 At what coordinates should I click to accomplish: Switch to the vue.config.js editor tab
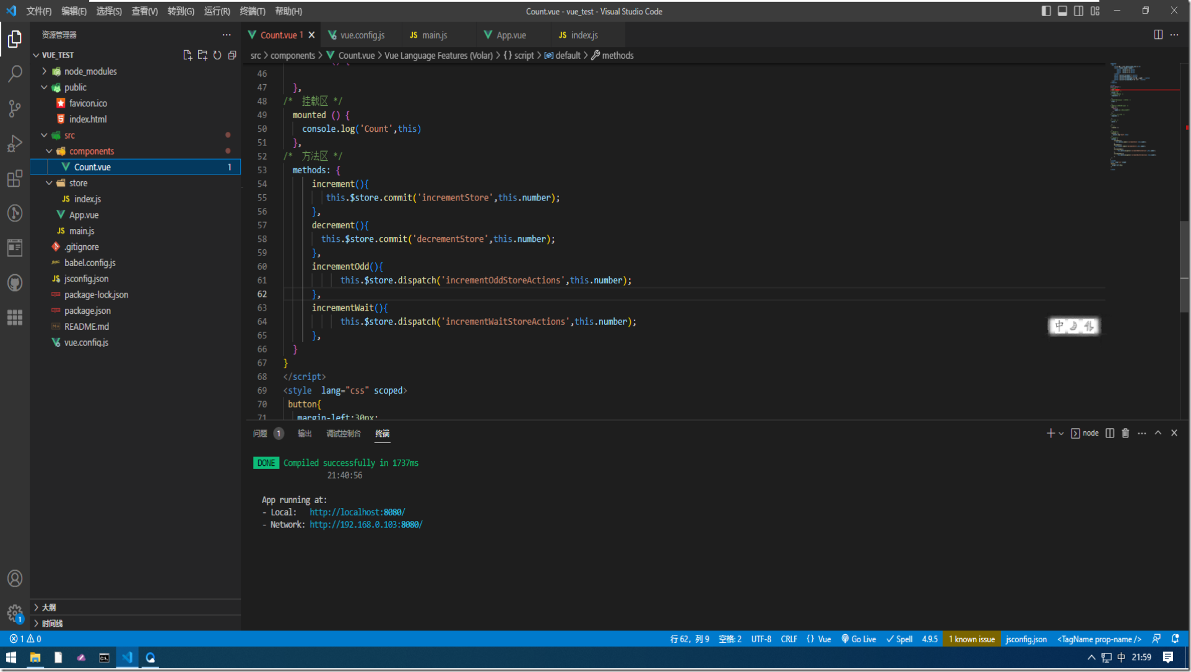pos(362,35)
